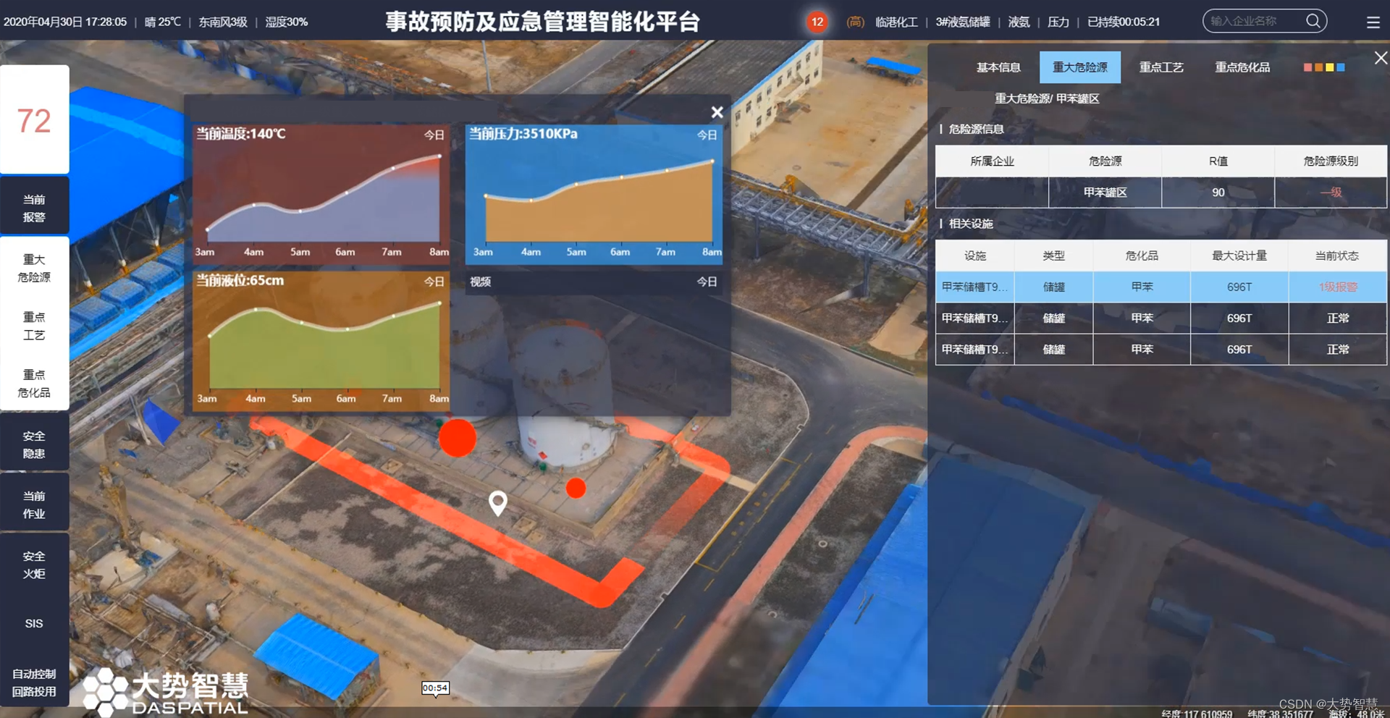Select 重点工艺 in the left sidebar

point(34,326)
